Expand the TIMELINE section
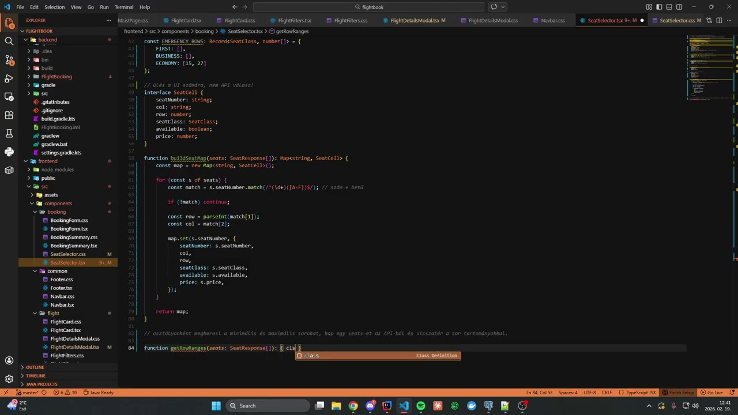This screenshot has height=415, width=738. point(36,376)
